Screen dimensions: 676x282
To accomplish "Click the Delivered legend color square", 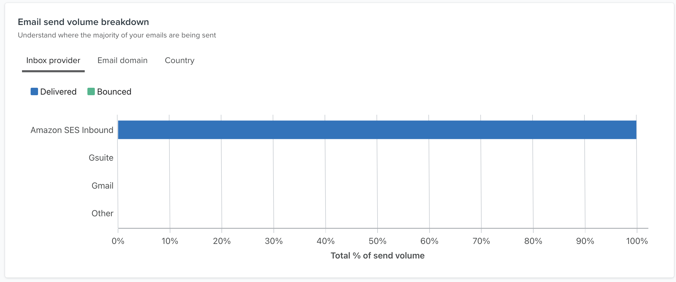I will (x=34, y=92).
